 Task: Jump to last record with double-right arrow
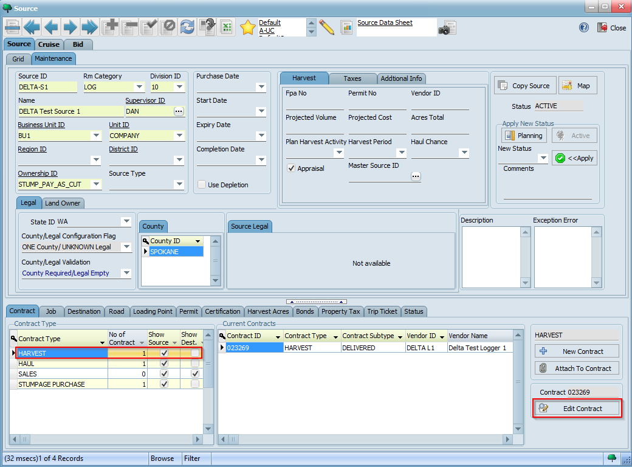click(x=89, y=27)
